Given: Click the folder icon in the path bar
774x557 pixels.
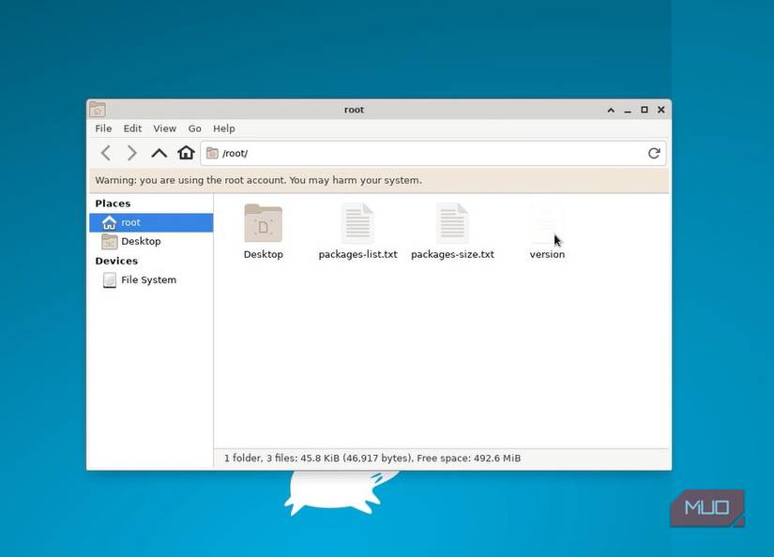Looking at the screenshot, I should coord(212,153).
